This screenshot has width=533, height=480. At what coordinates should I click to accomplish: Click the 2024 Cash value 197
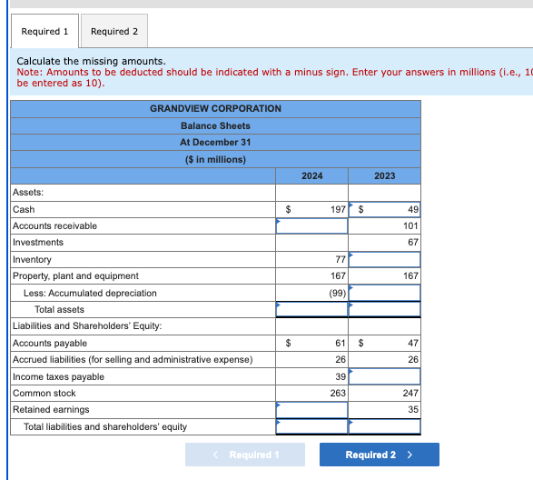338,209
